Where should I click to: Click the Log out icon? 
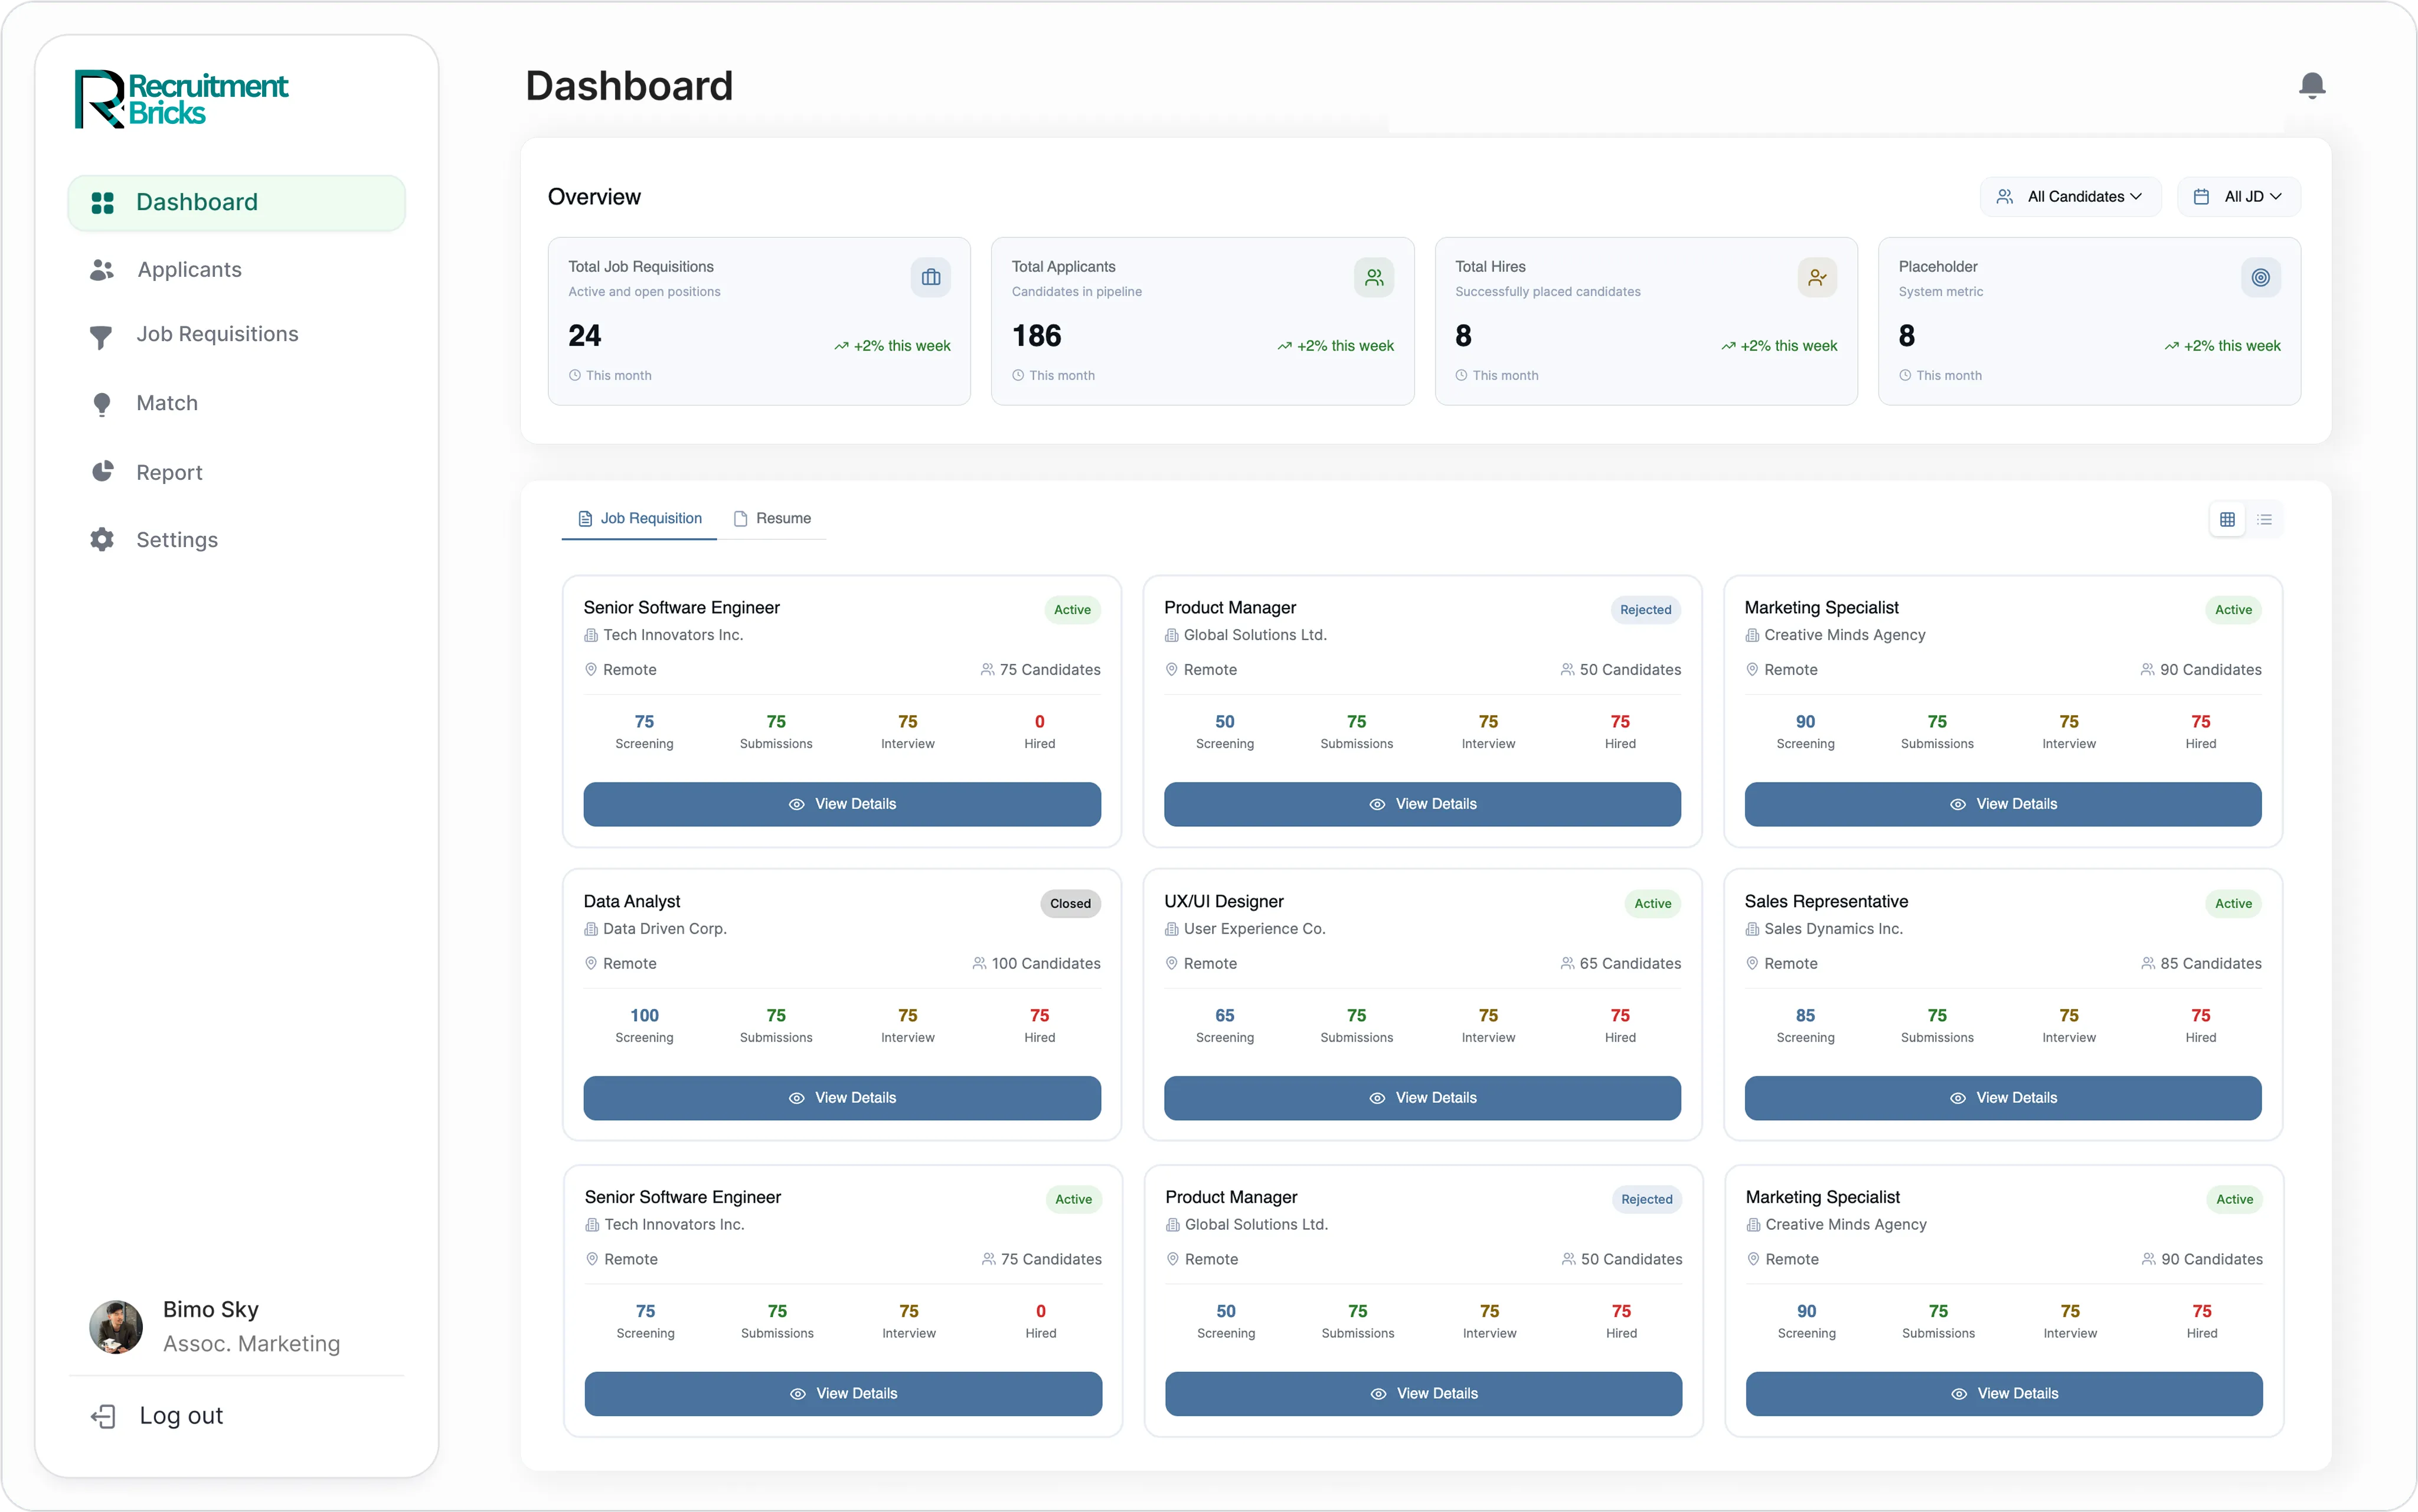point(103,1415)
